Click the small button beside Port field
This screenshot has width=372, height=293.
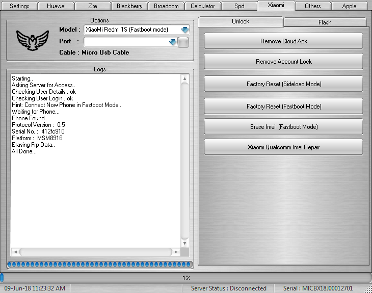(x=183, y=42)
